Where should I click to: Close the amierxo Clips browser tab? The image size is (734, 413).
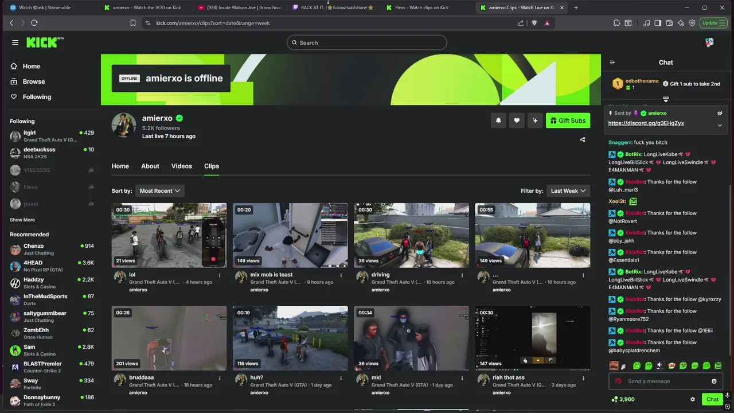click(562, 7)
